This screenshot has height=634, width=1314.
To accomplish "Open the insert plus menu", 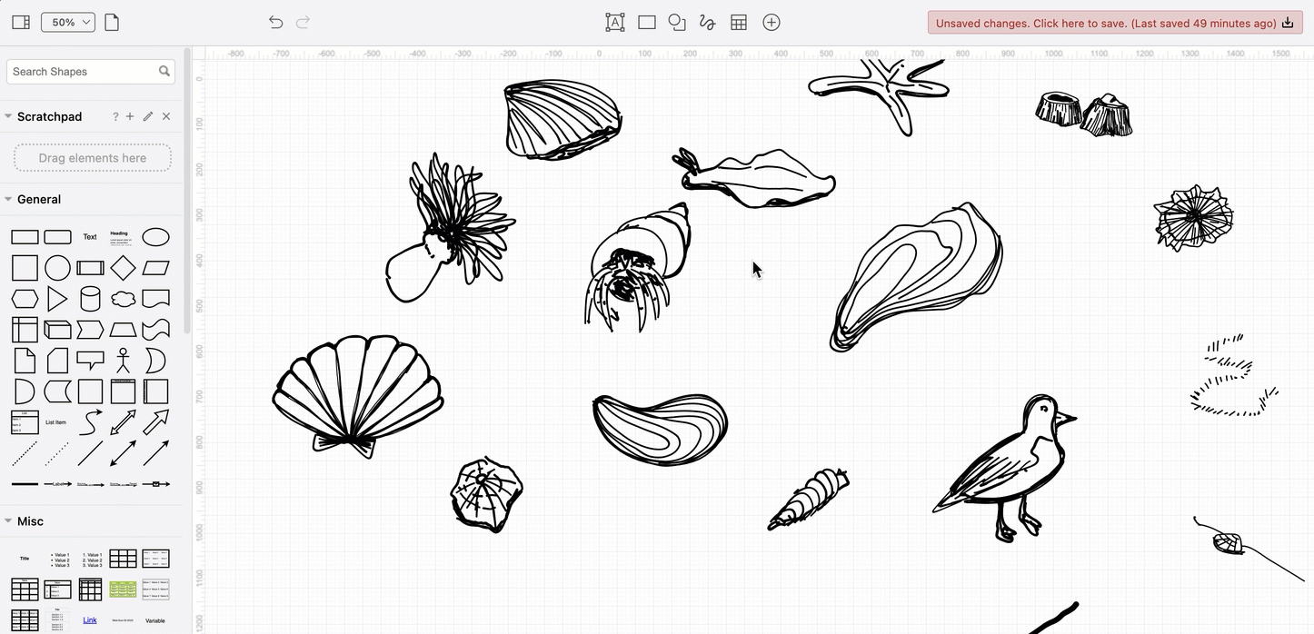I will click(771, 22).
